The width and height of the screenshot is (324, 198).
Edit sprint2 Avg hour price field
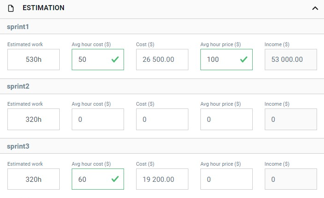226,119
